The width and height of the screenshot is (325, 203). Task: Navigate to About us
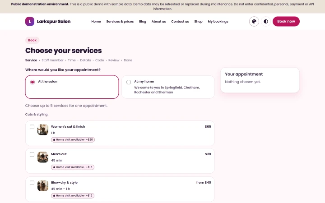pos(158,21)
